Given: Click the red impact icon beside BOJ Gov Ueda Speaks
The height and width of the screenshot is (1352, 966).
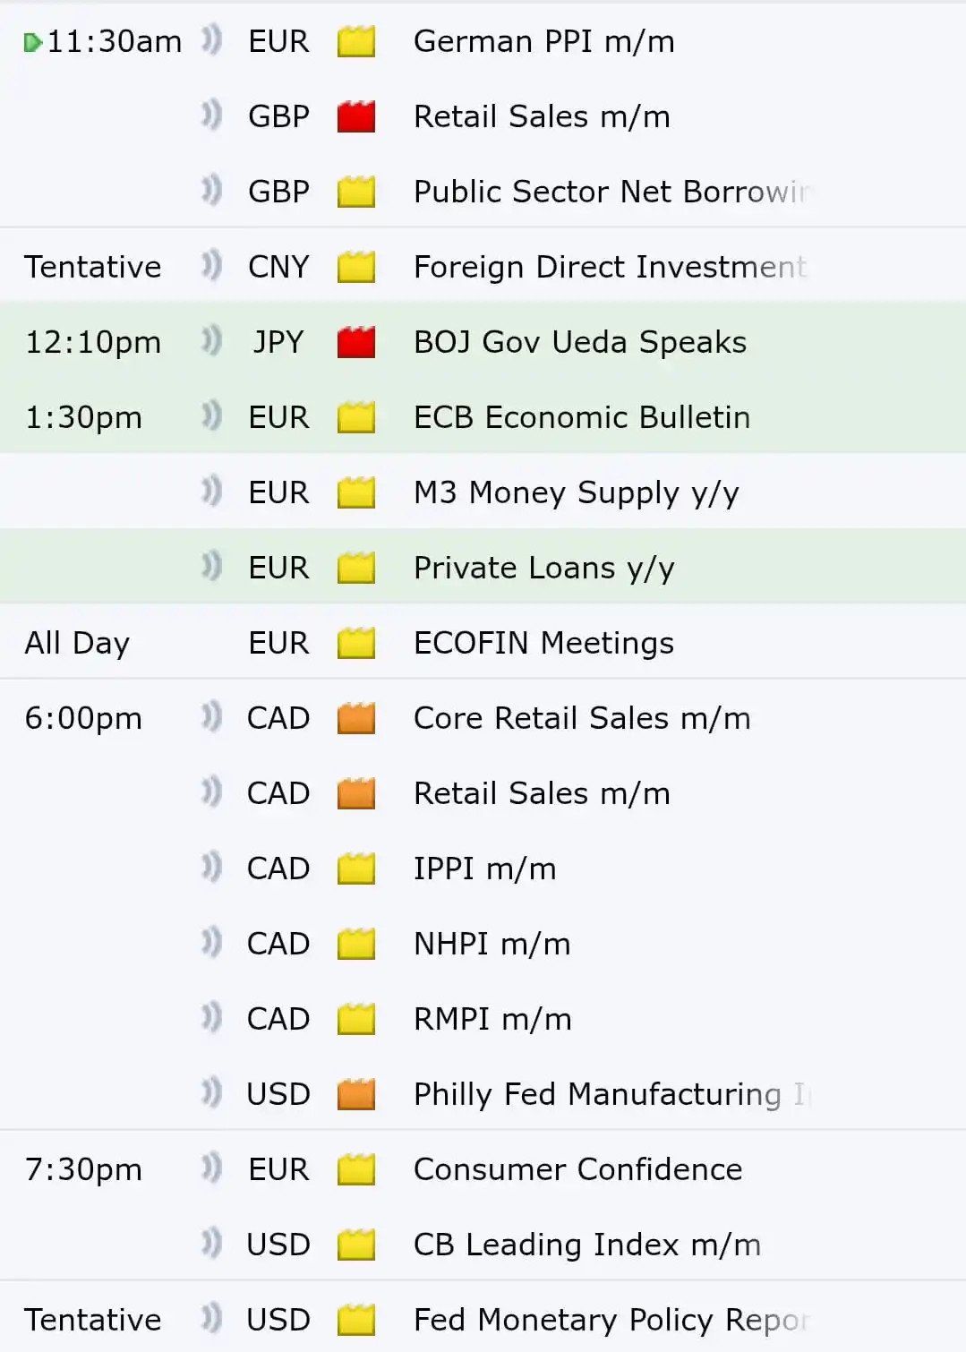Looking at the screenshot, I should click(355, 341).
